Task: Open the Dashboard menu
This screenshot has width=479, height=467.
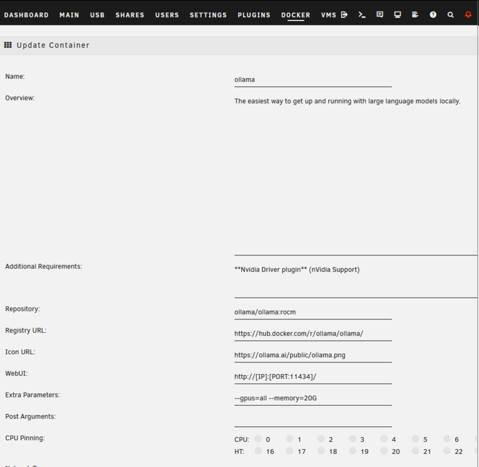Action: [x=26, y=15]
